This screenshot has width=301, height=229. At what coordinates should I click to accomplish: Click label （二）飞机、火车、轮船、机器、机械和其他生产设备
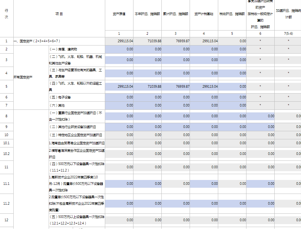tap(75, 60)
